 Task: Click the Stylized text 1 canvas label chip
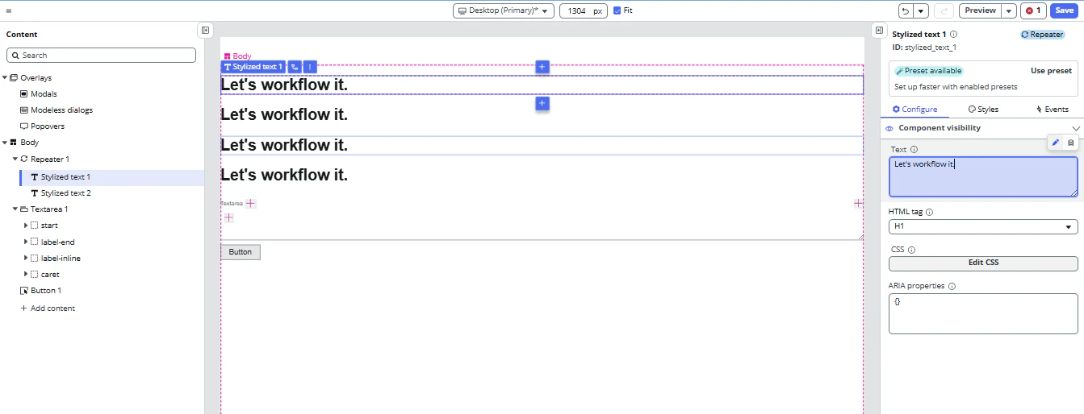pos(253,67)
